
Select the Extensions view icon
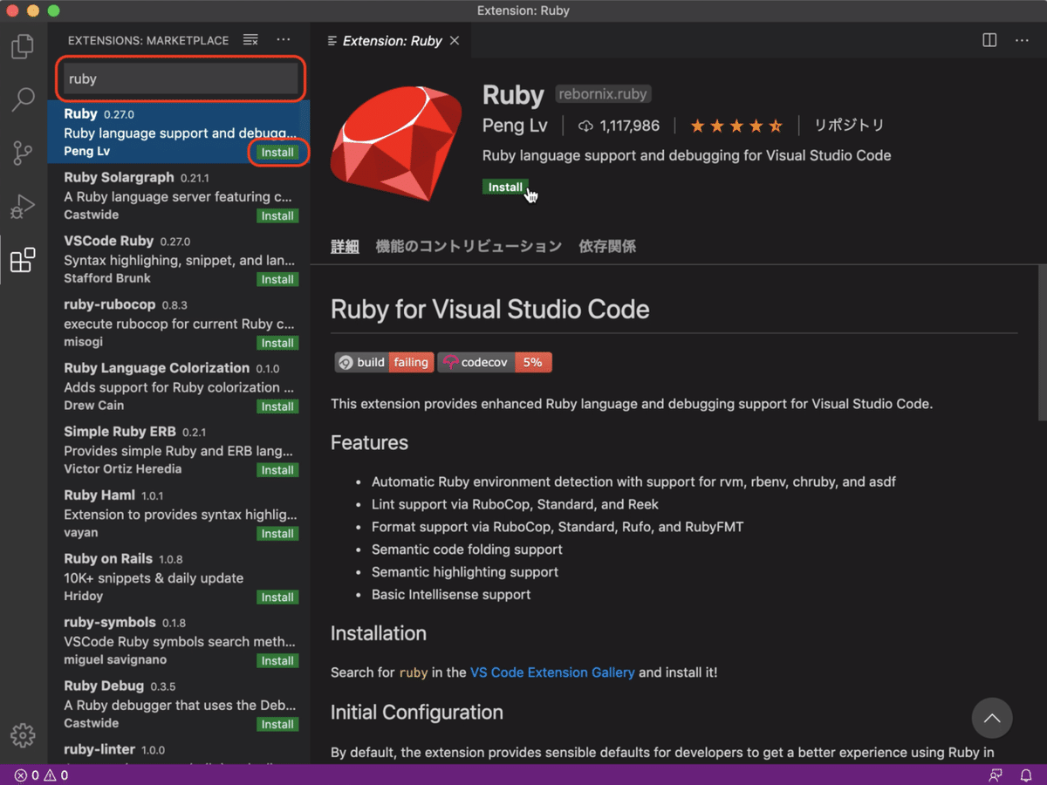pos(23,260)
